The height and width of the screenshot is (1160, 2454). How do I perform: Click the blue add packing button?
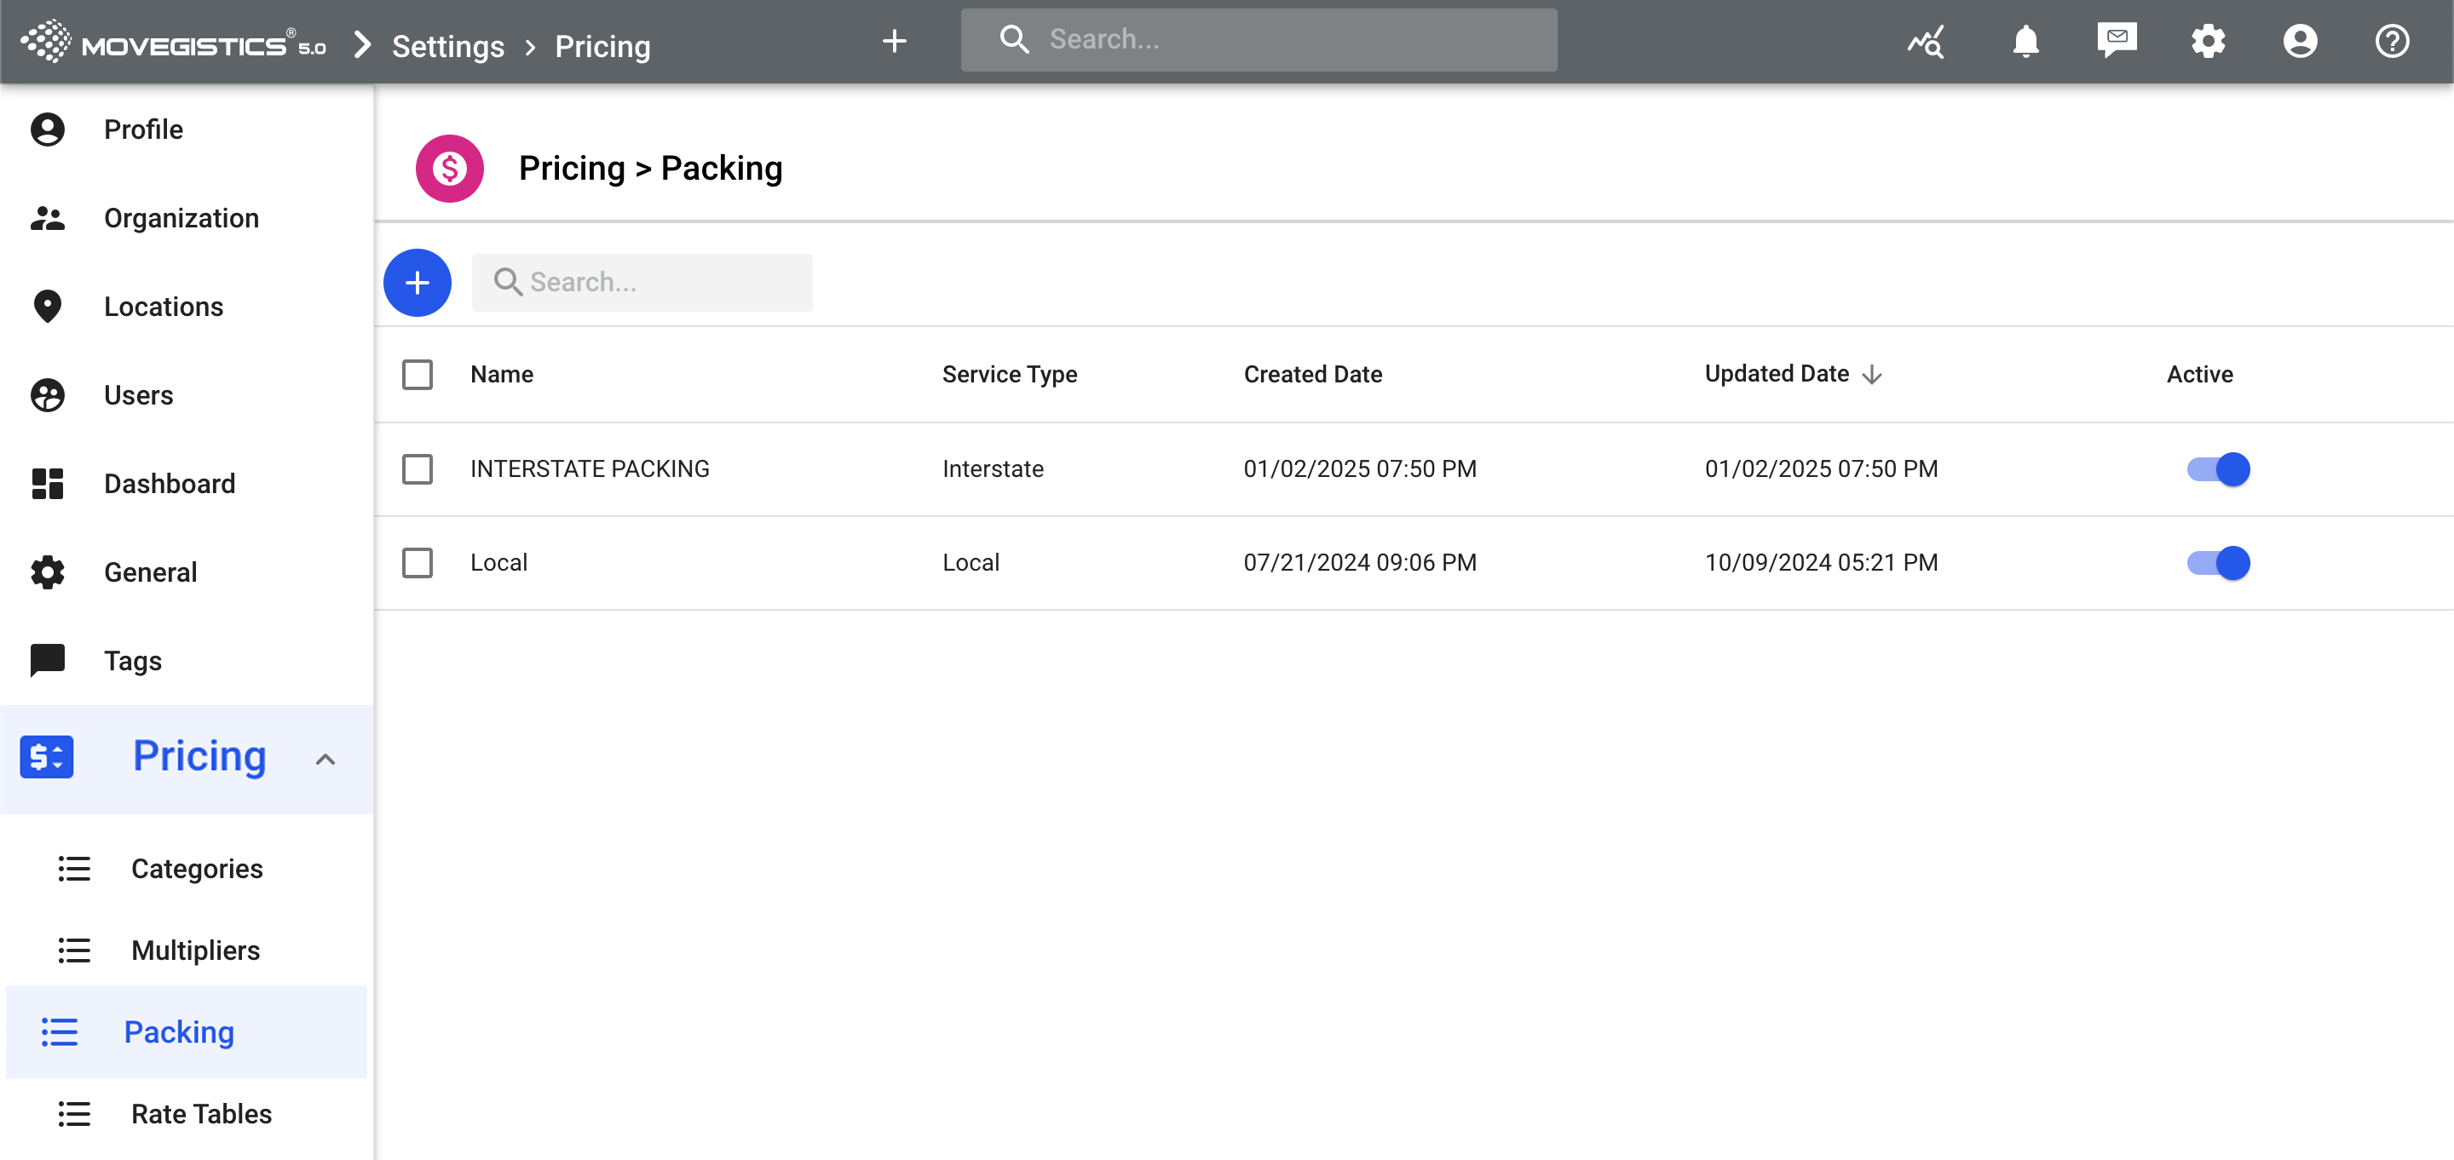pyautogui.click(x=417, y=283)
